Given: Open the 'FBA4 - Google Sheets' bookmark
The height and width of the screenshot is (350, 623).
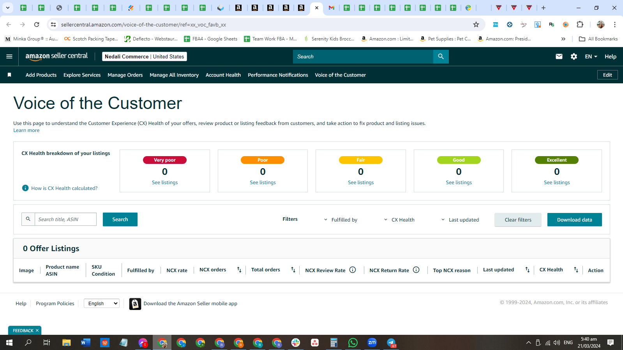Looking at the screenshot, I should pos(210,39).
